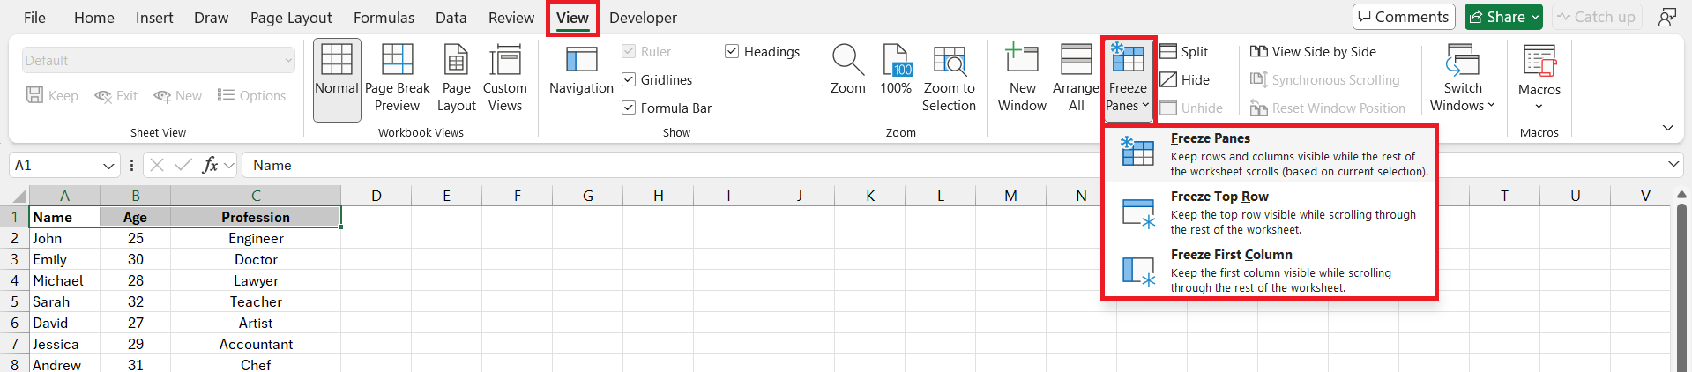Click the greyed-out Unhide window command
Screen dimensions: 1692x372
pyautogui.click(x=1191, y=108)
